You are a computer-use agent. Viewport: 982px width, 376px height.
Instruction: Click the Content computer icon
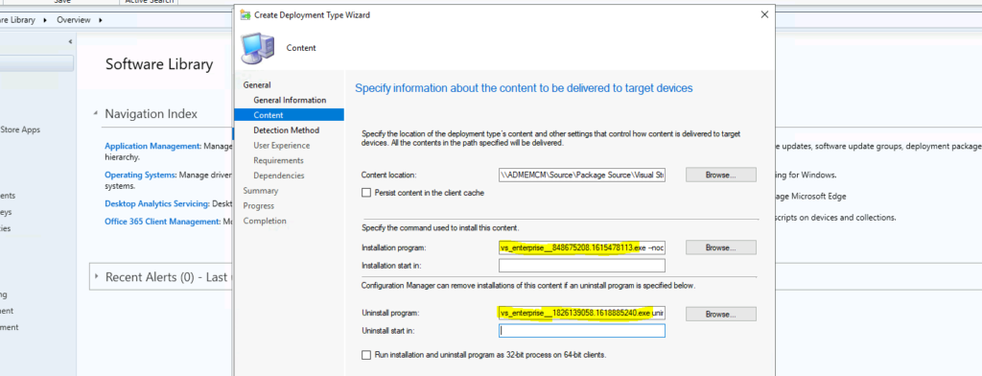pyautogui.click(x=257, y=48)
